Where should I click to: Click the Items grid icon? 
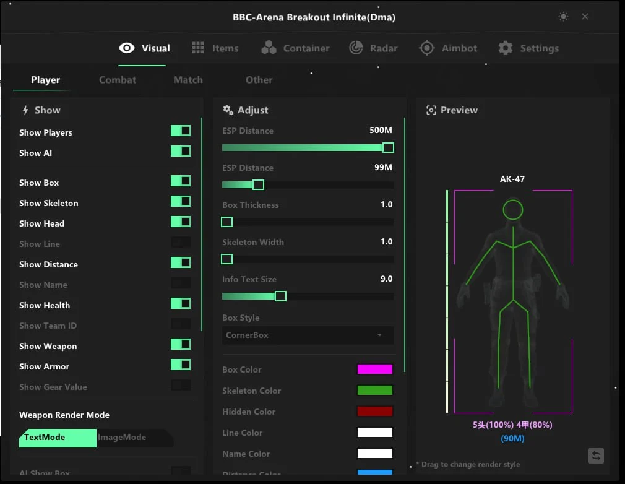[197, 48]
